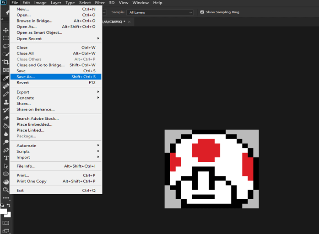Screen dimensions: 319x234
Task: Select the Move tool
Action: 6,30
